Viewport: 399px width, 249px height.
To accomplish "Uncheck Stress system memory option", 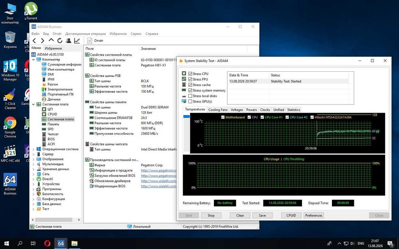I will click(190, 90).
